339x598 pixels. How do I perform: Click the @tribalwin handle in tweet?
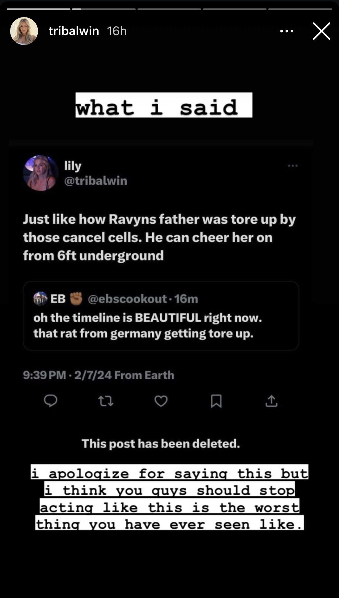[95, 181]
